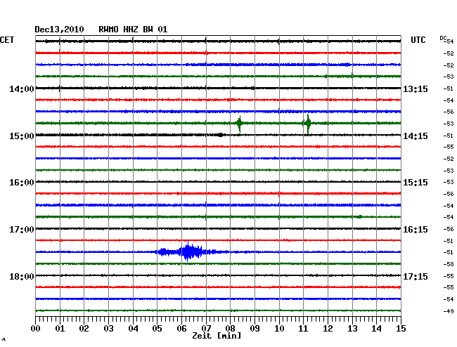Click the 00 minute axis label

coord(36,329)
